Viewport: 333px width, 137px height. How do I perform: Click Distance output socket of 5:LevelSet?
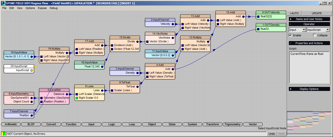[67, 94]
